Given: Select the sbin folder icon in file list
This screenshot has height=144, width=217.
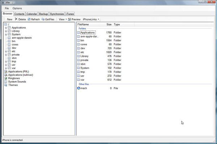Looking at the screenshot, I should (78, 64).
